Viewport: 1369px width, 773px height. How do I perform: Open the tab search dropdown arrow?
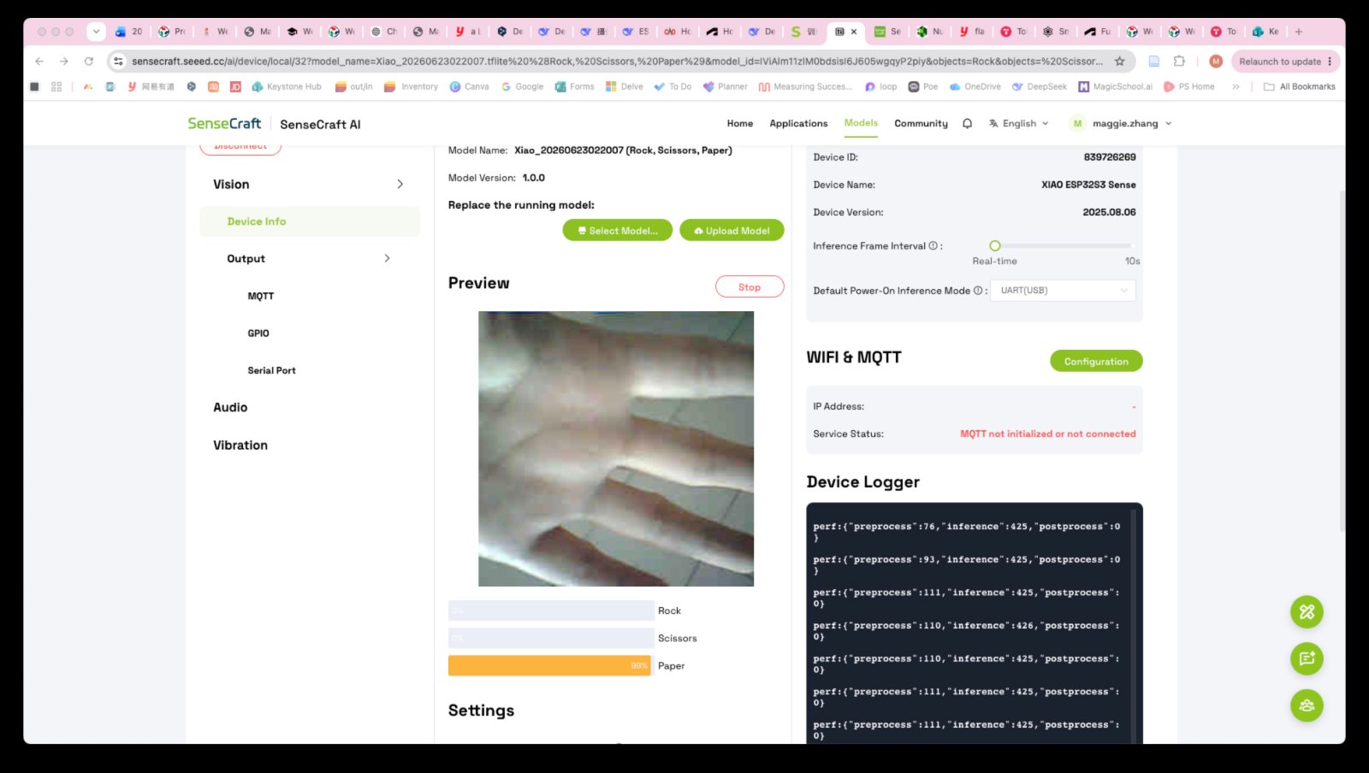tap(97, 32)
